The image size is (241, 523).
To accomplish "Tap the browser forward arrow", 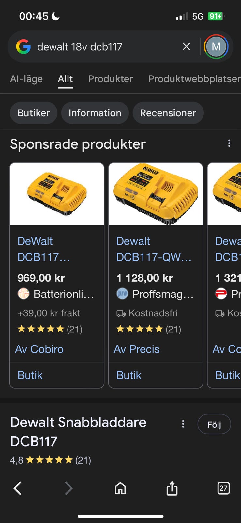I will tap(68, 488).
